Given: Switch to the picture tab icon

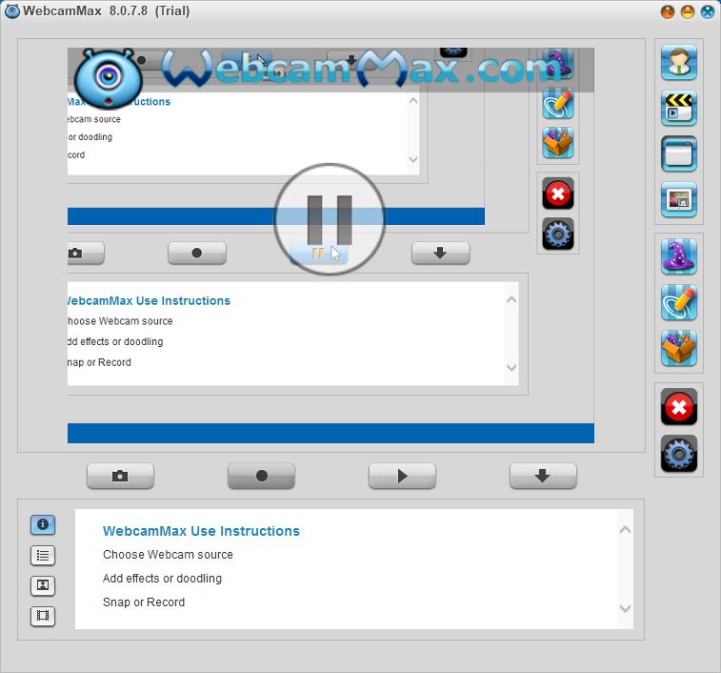Looking at the screenshot, I should 43,585.
